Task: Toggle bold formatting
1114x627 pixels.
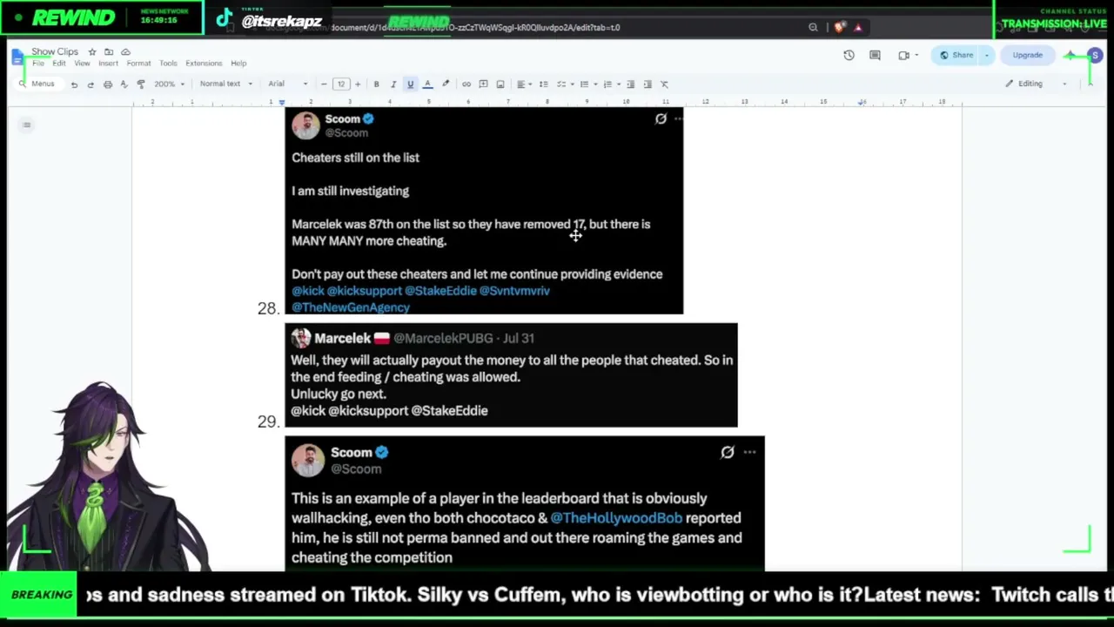Action: (376, 84)
